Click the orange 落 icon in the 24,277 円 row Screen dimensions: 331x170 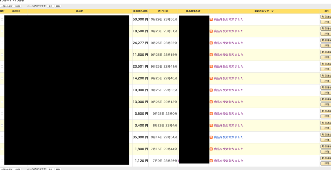pos(211,43)
